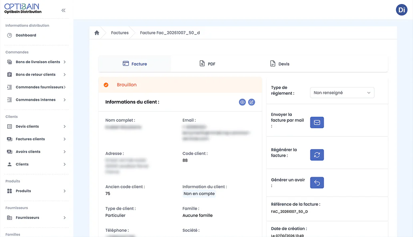Expand the Clients menu chevron
413x237 pixels.
(x=64, y=164)
